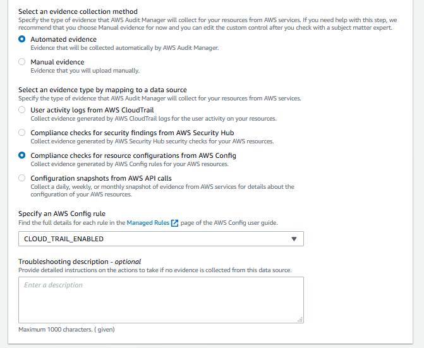Select the Automated evidence radio button
Screen dimensions: 424x348
22,39
